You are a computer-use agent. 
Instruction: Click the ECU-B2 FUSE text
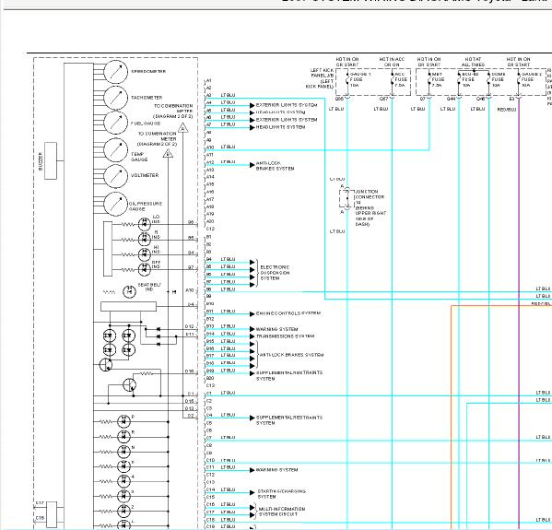click(x=470, y=79)
